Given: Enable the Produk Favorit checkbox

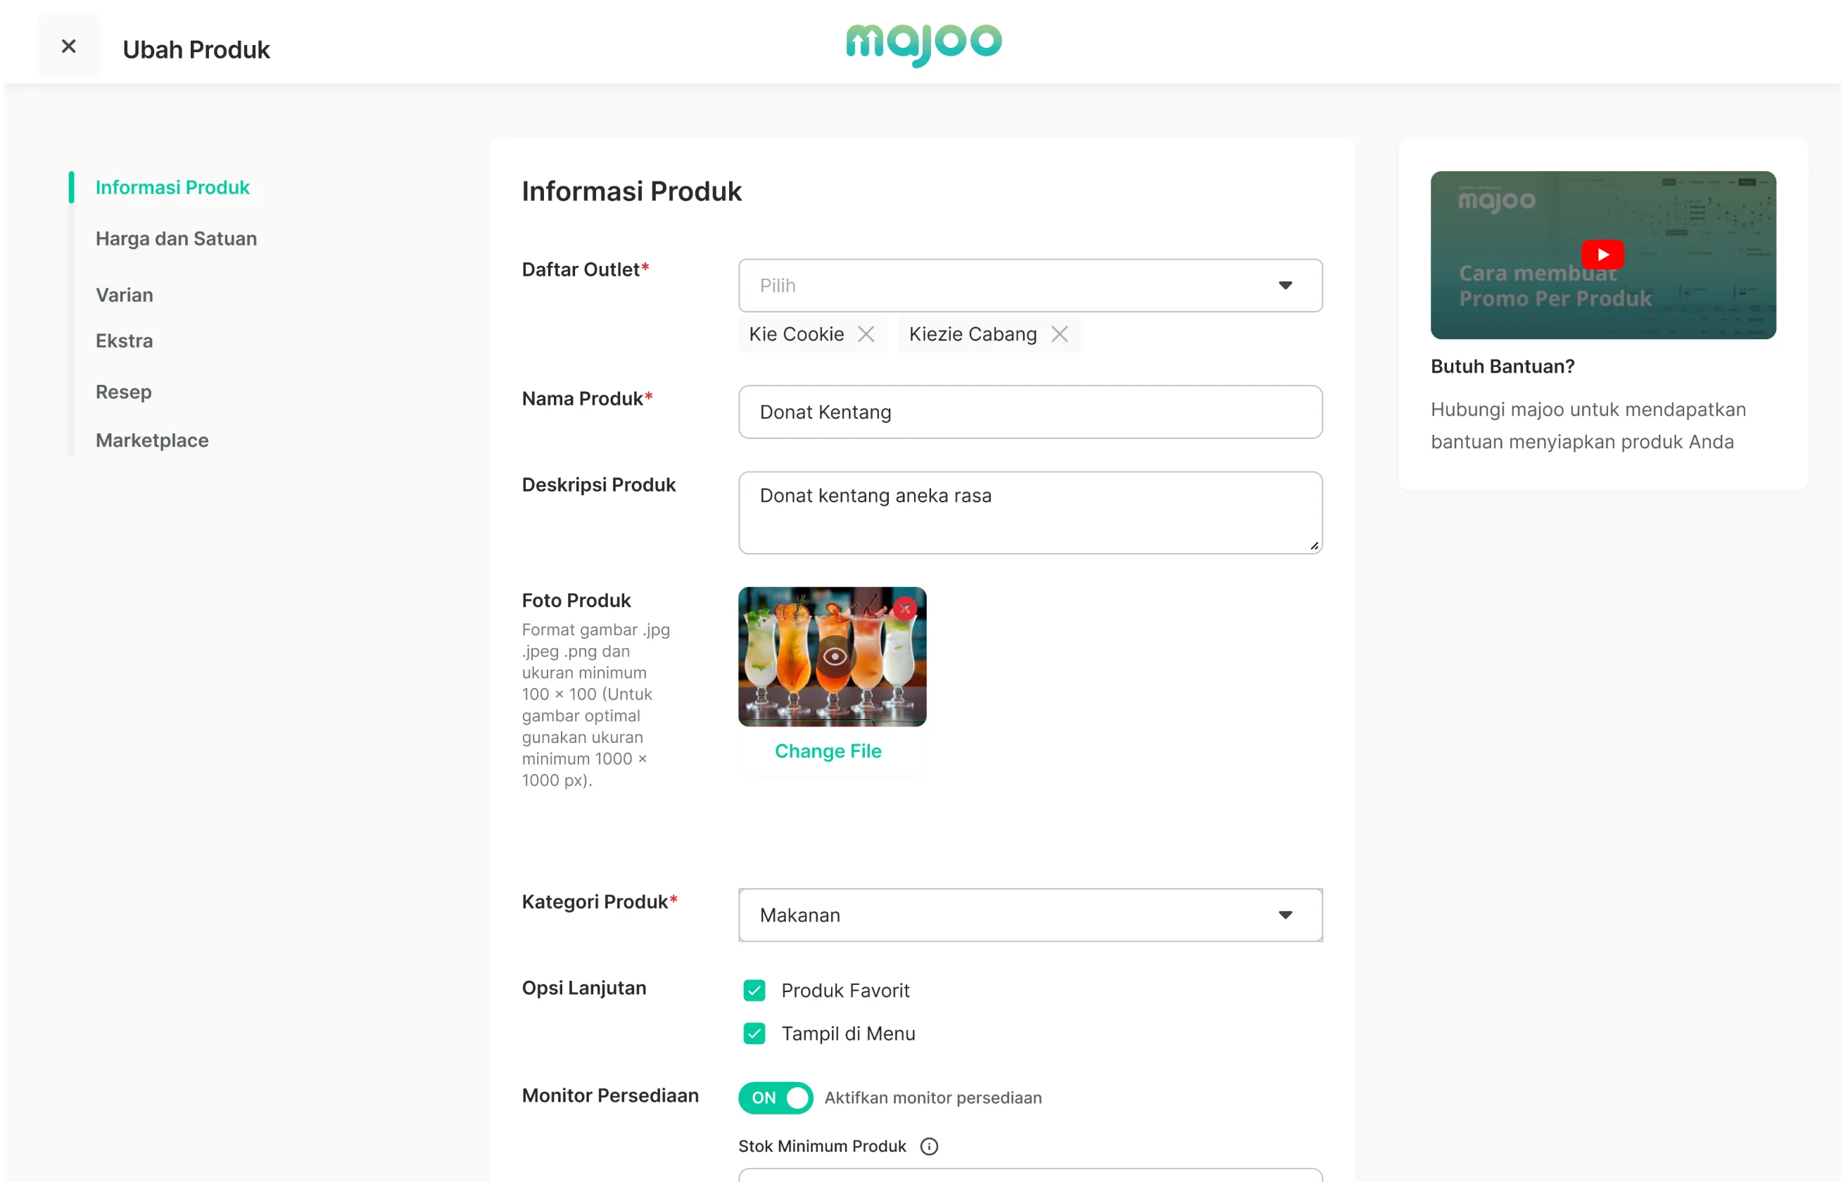Looking at the screenshot, I should tap(754, 990).
